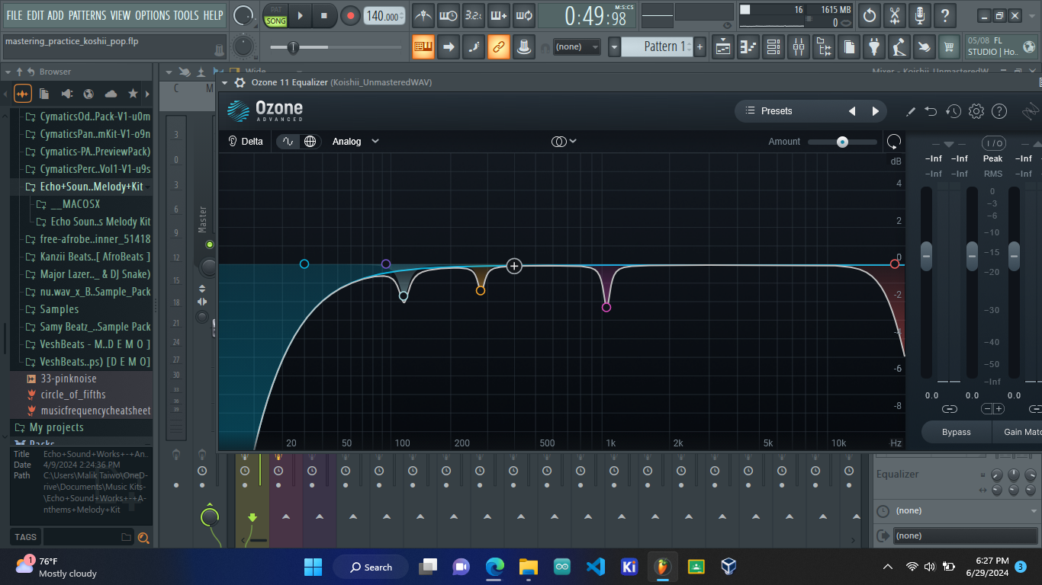The height and width of the screenshot is (585, 1042).
Task: Open the PATTERNS menu
Action: [x=87, y=15]
